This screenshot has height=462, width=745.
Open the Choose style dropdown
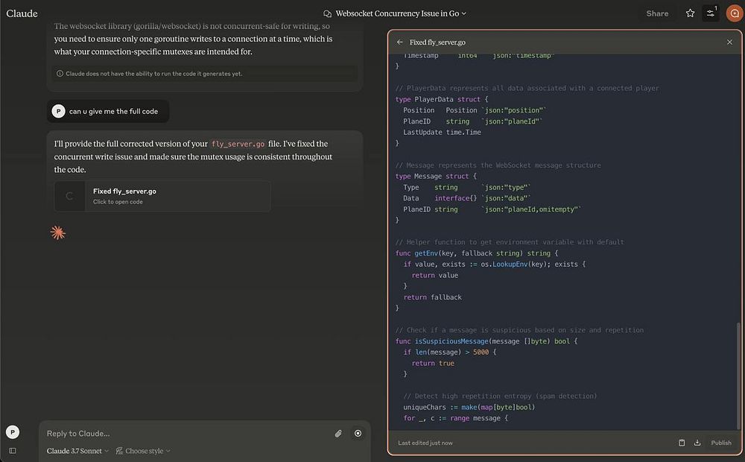pos(143,451)
